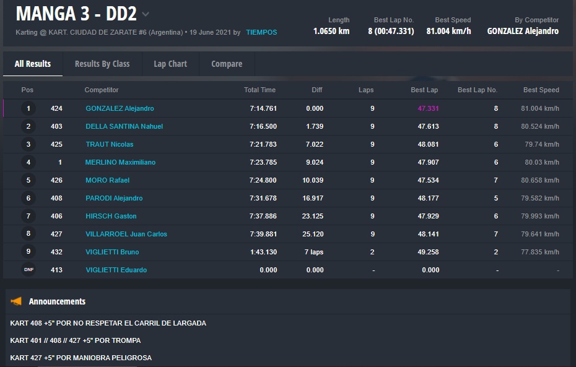Sort by the Total Time column header
This screenshot has height=367, width=576.
260,90
